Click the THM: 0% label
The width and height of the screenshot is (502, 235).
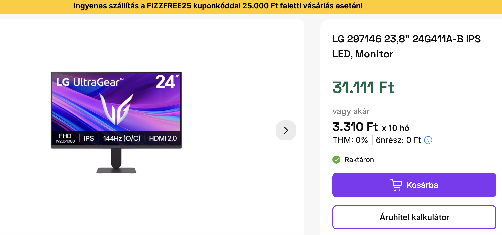tap(350, 140)
